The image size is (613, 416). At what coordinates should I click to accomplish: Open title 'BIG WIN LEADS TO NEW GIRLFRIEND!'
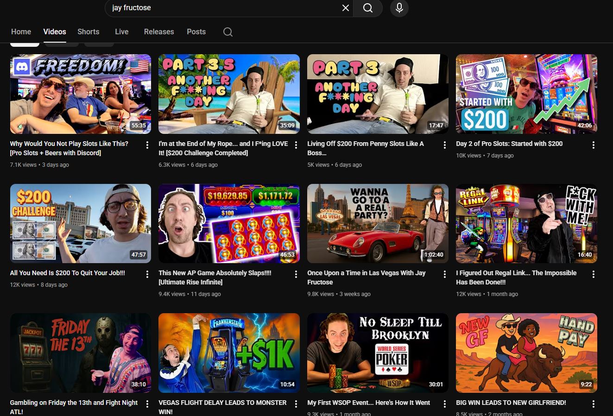[511, 403]
